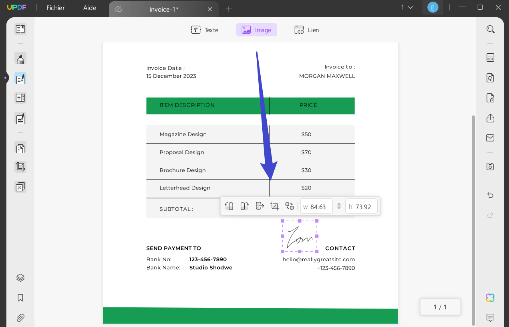Viewport: 509px width, 327px height.
Task: Click the Letterhead Design row text
Action: click(x=185, y=188)
